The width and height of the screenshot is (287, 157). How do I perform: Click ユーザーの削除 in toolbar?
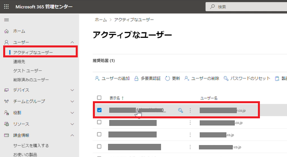click(x=202, y=78)
